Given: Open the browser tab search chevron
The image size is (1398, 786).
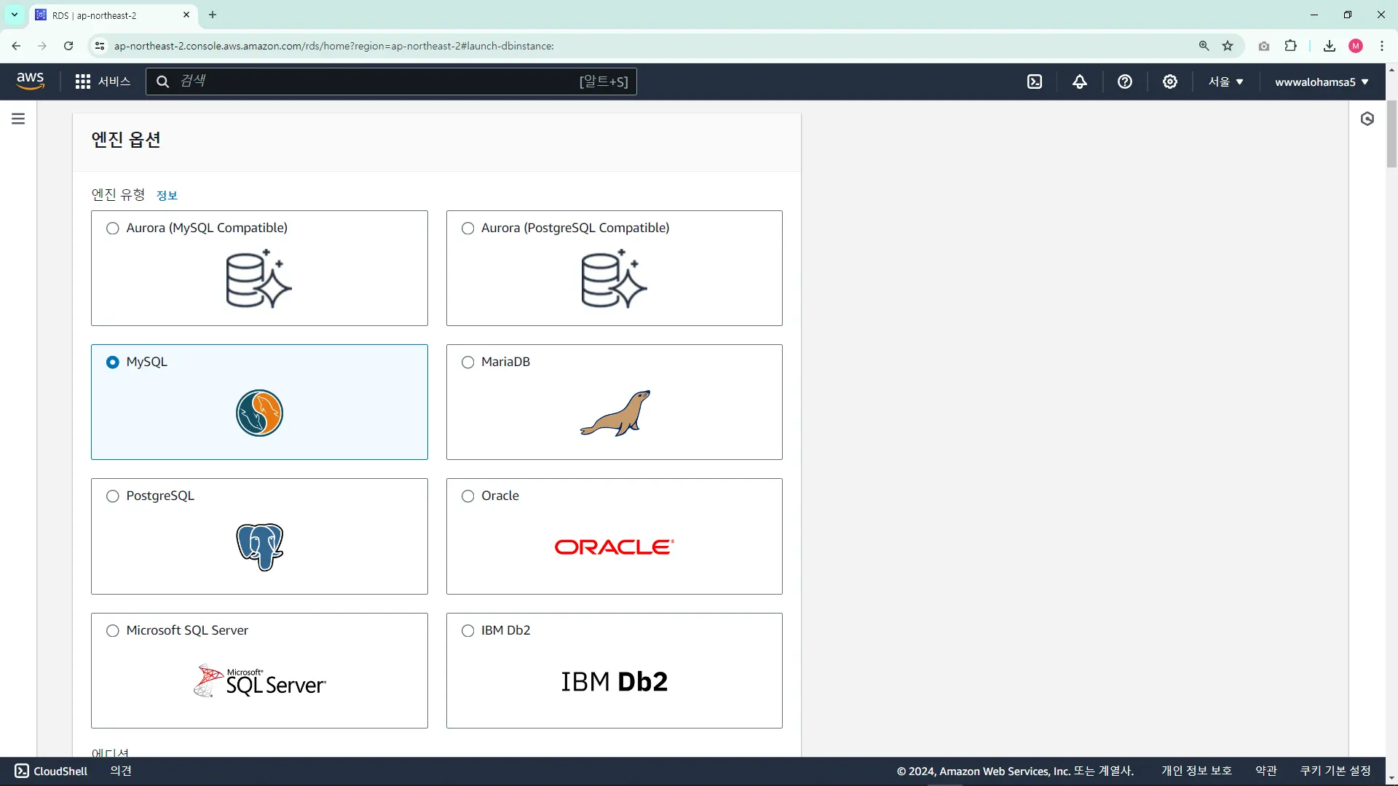Looking at the screenshot, I should pyautogui.click(x=14, y=15).
